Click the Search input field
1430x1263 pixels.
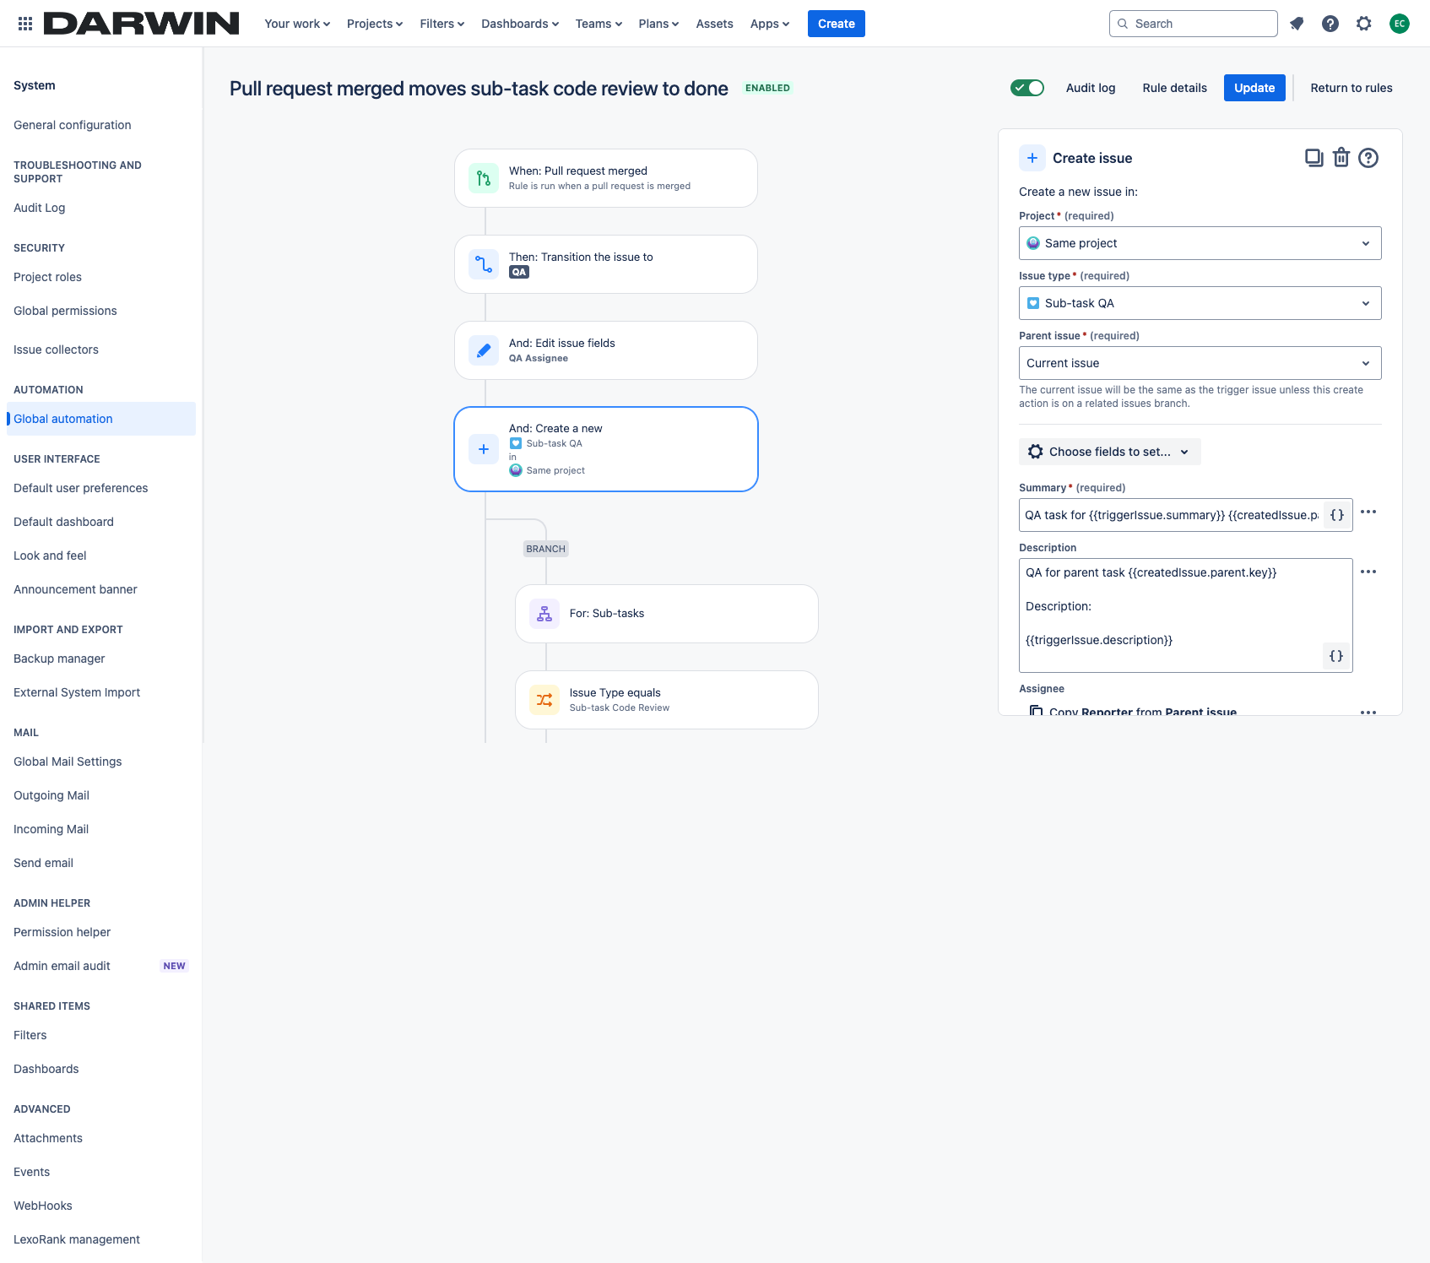click(1194, 24)
